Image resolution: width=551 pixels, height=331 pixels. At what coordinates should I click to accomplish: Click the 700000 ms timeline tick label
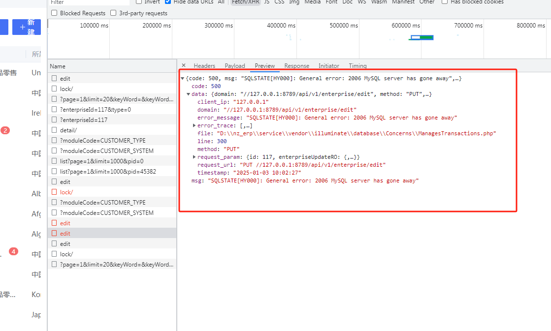click(x=468, y=26)
